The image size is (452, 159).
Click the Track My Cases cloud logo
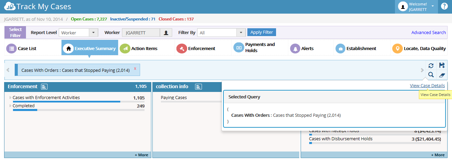tap(10, 6)
